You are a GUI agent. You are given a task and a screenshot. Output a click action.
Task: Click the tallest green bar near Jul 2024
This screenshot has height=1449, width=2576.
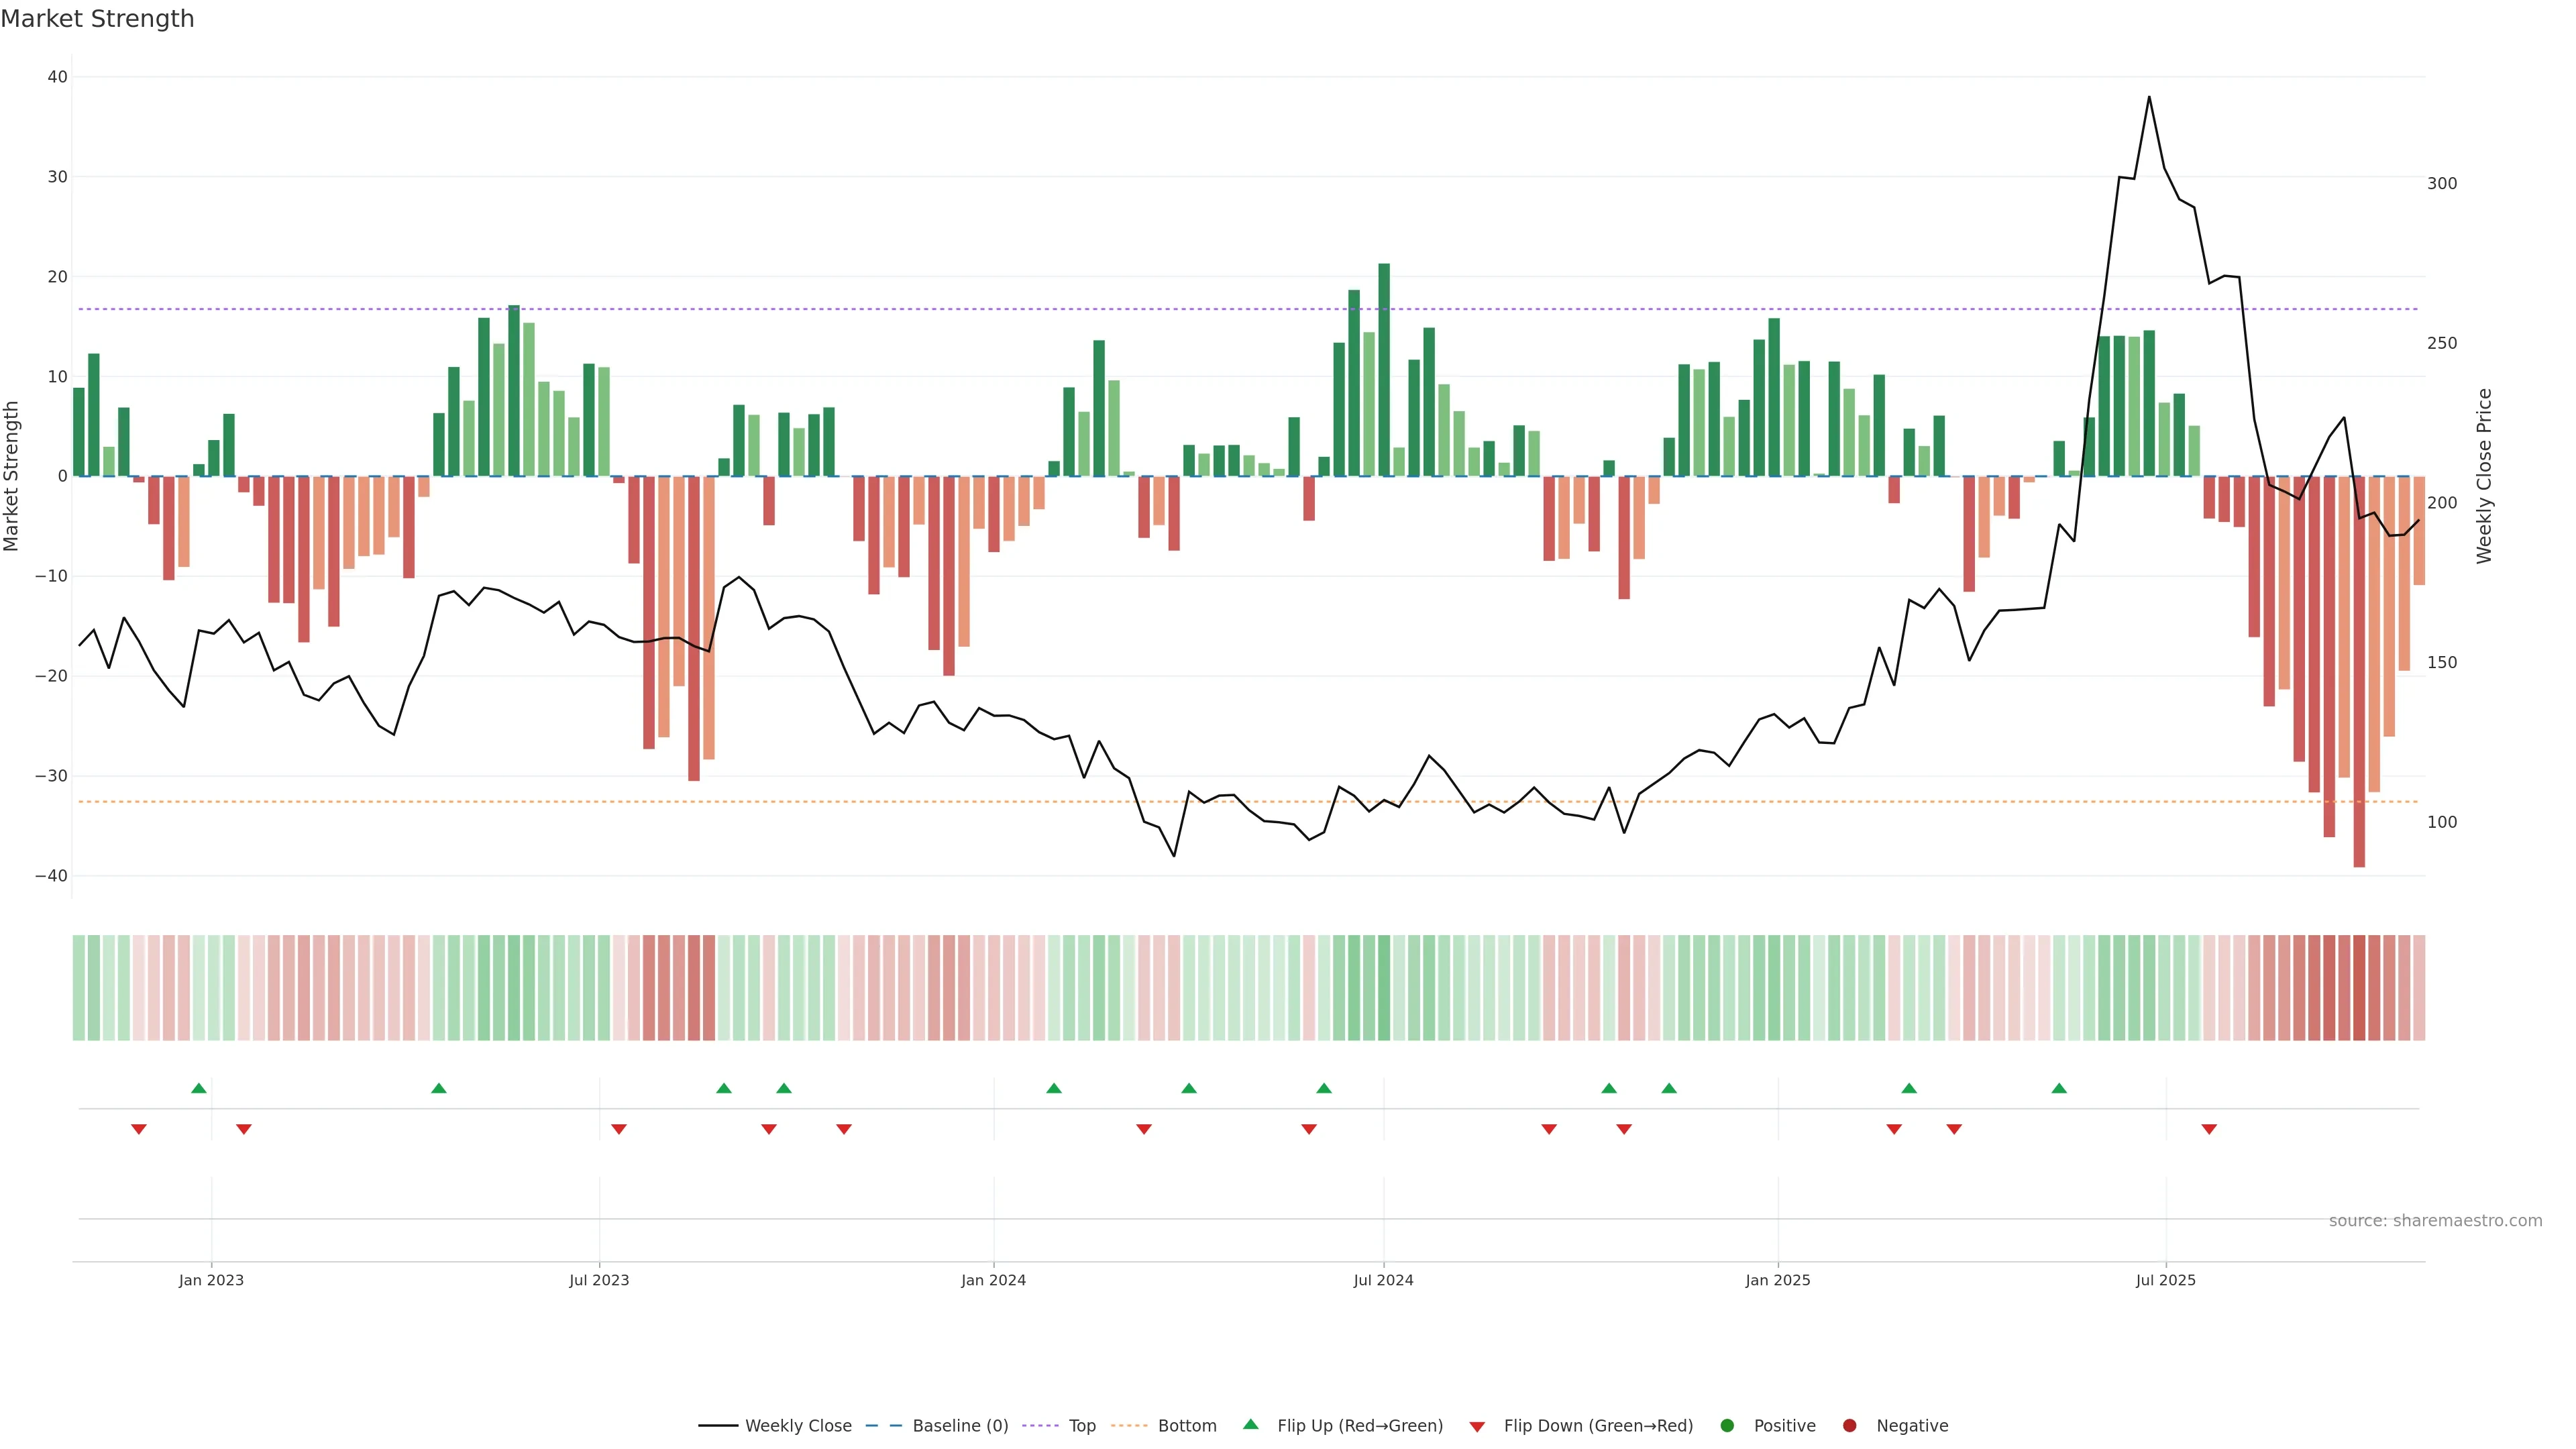(1384, 370)
